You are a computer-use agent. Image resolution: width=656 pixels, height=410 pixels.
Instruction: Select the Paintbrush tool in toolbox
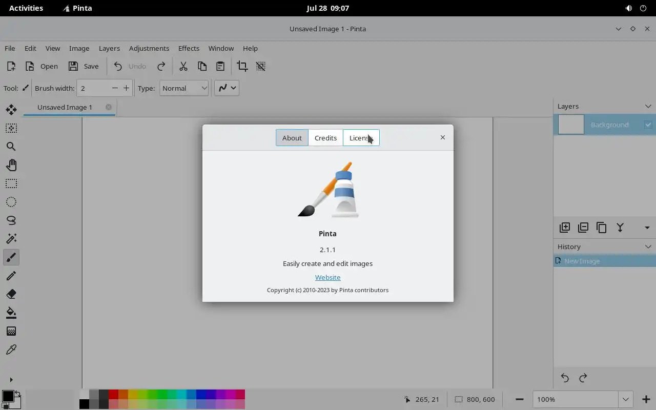click(11, 257)
